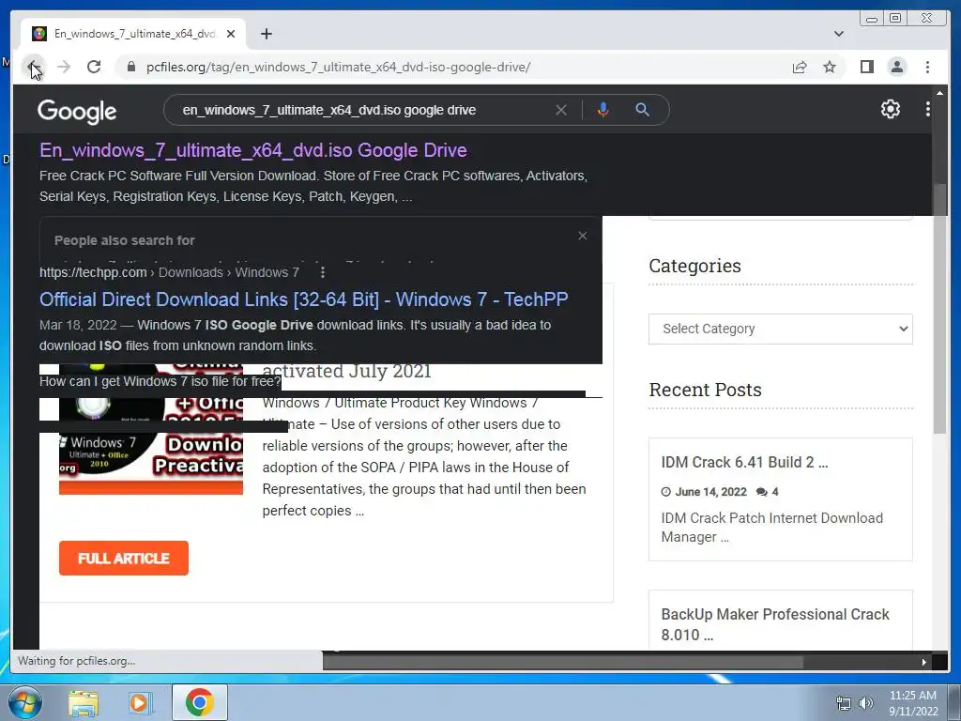Open the network tray icon

point(844,703)
